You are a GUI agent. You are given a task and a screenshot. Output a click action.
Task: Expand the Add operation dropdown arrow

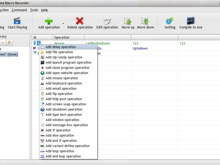[63, 23]
